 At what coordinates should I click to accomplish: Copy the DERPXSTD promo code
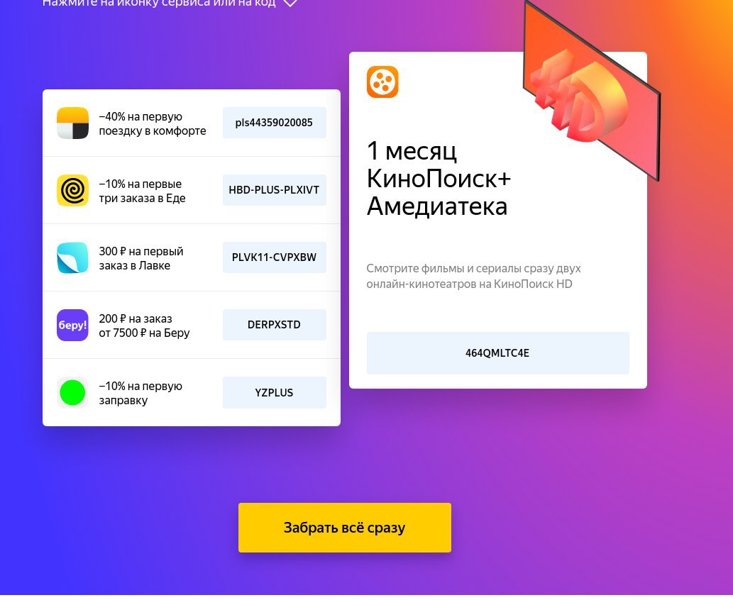[275, 324]
